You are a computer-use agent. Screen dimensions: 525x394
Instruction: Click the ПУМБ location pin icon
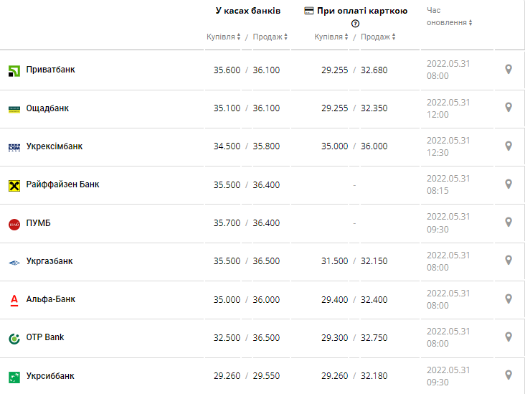509,222
